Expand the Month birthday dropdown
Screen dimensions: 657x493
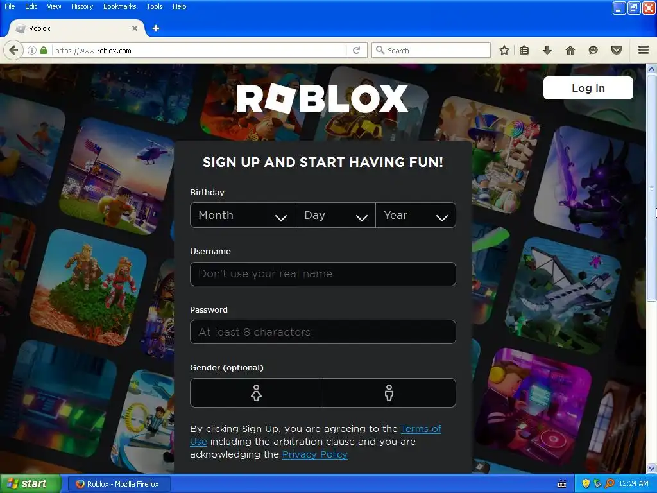click(x=243, y=215)
